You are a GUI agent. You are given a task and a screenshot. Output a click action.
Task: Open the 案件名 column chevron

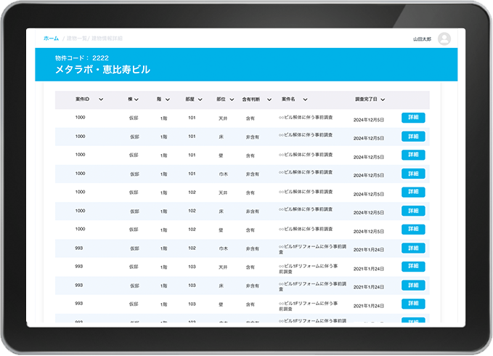pyautogui.click(x=305, y=100)
